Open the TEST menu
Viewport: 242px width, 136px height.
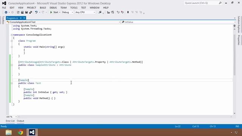click(84, 8)
